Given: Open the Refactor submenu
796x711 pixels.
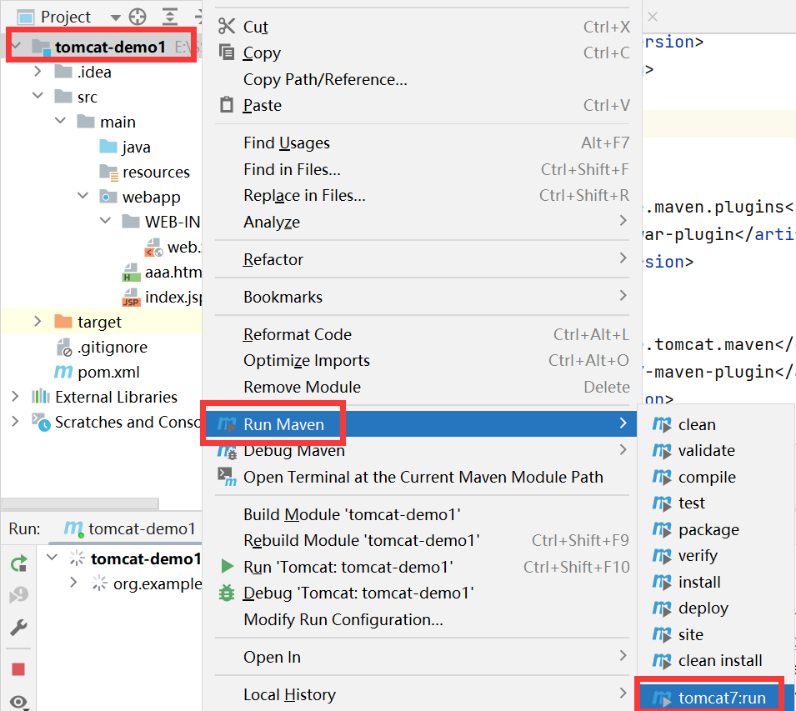Looking at the screenshot, I should (x=423, y=259).
